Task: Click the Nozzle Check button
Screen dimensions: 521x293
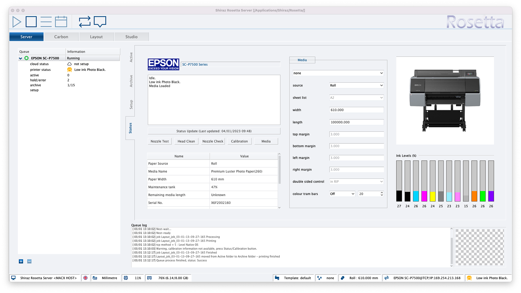Action: pos(213,141)
